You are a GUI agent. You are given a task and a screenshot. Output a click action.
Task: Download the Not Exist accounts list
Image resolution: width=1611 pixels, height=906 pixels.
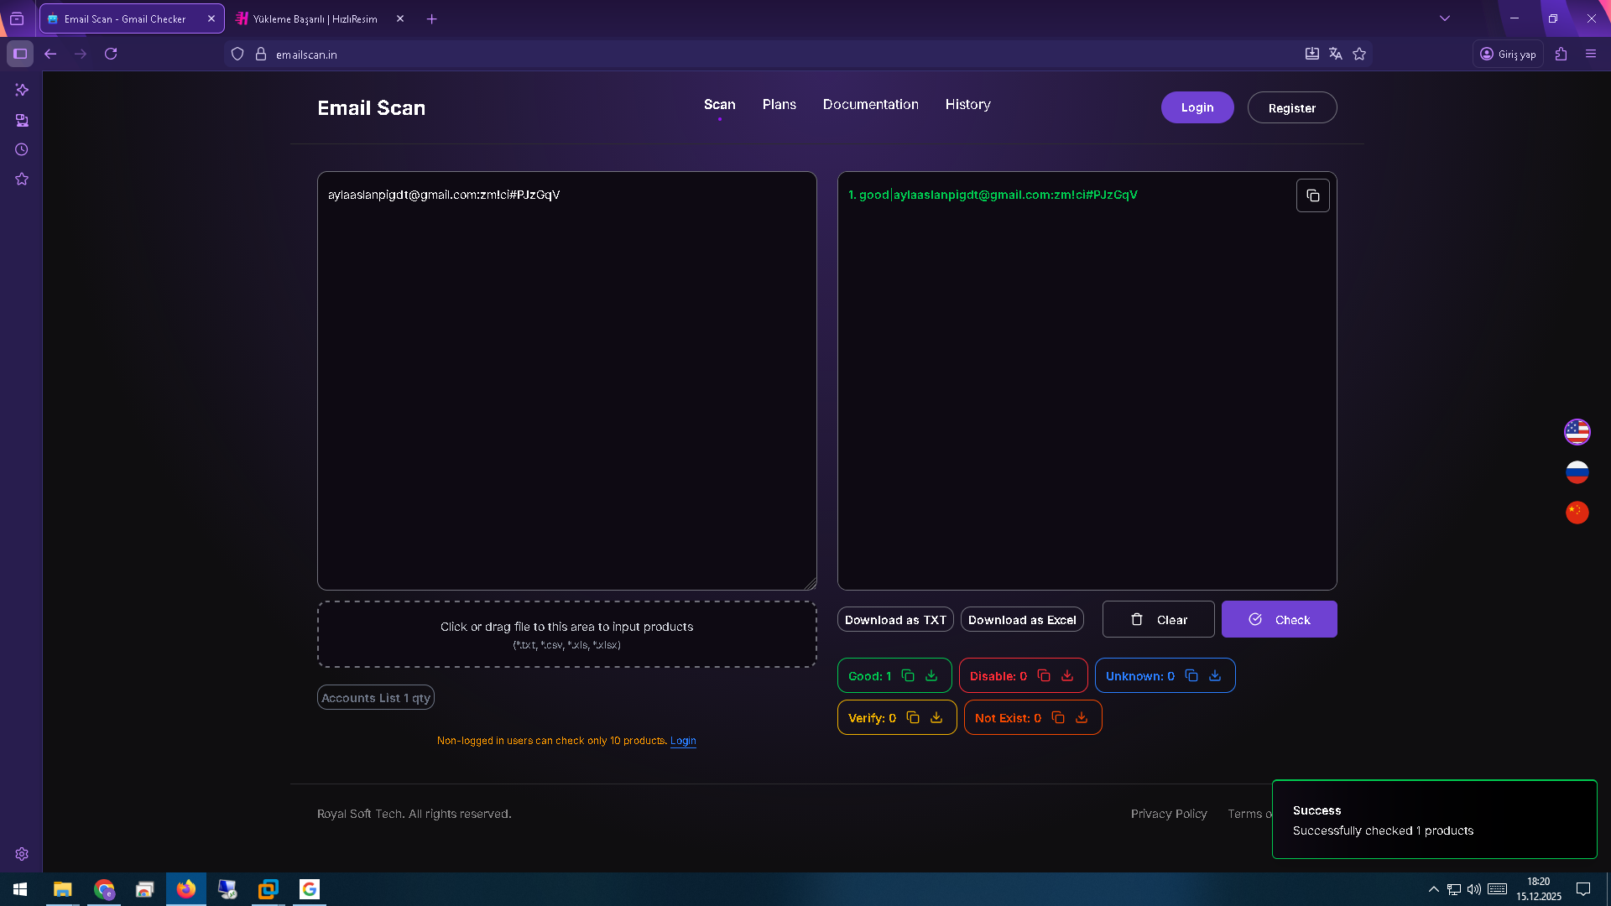[x=1082, y=717]
